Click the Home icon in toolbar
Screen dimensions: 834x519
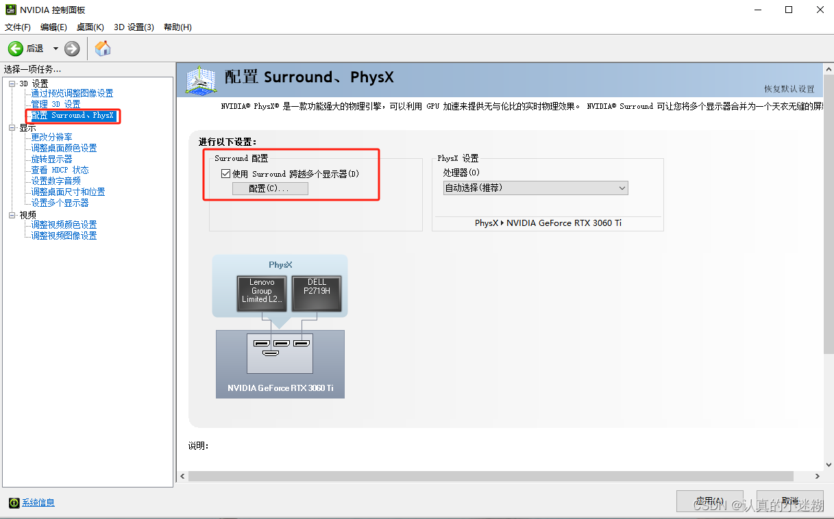pyautogui.click(x=103, y=49)
